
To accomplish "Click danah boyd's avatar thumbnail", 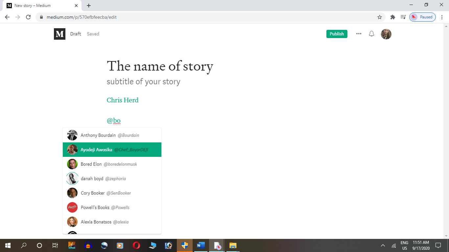I will pos(72,178).
